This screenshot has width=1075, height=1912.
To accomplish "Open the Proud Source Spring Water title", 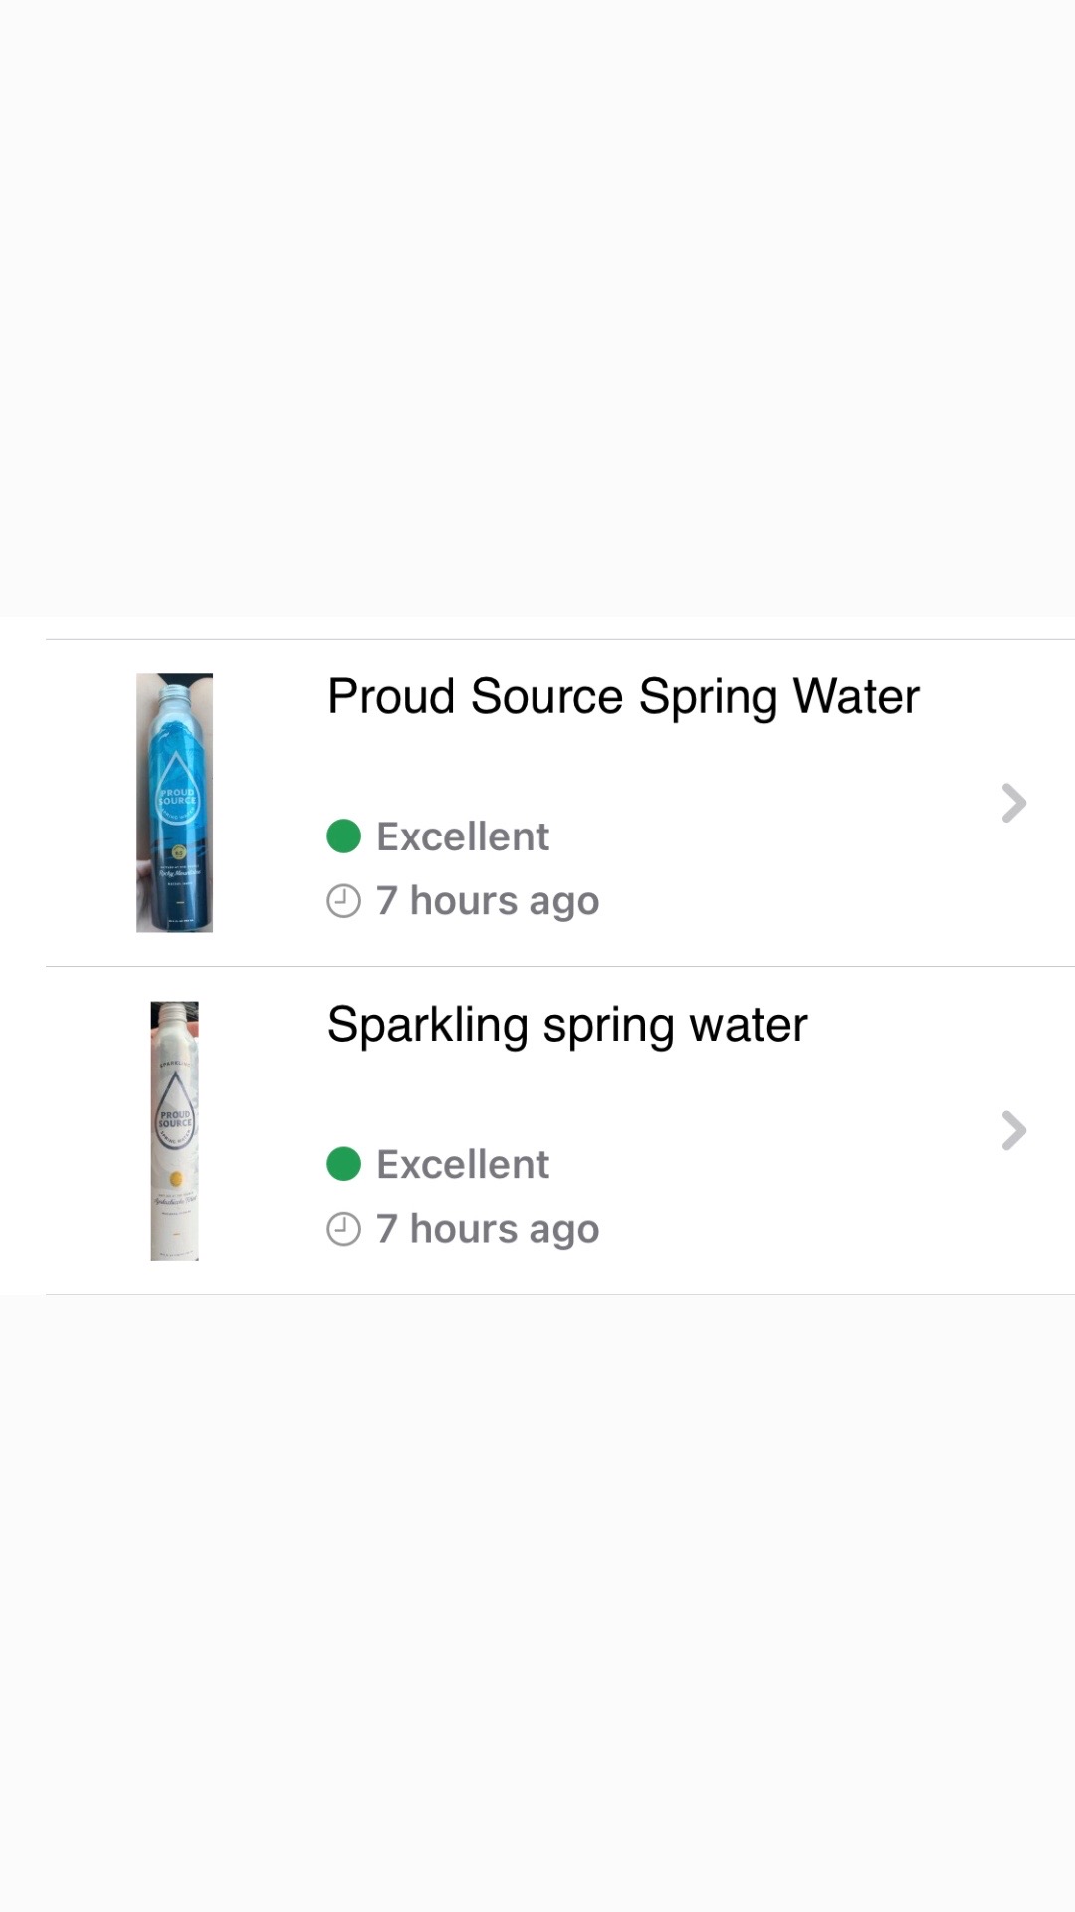I will 623,697.
